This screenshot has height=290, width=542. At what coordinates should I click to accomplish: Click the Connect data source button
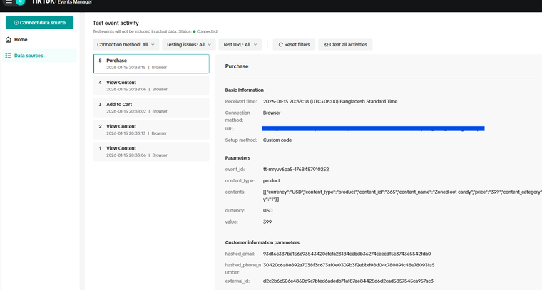pos(39,22)
